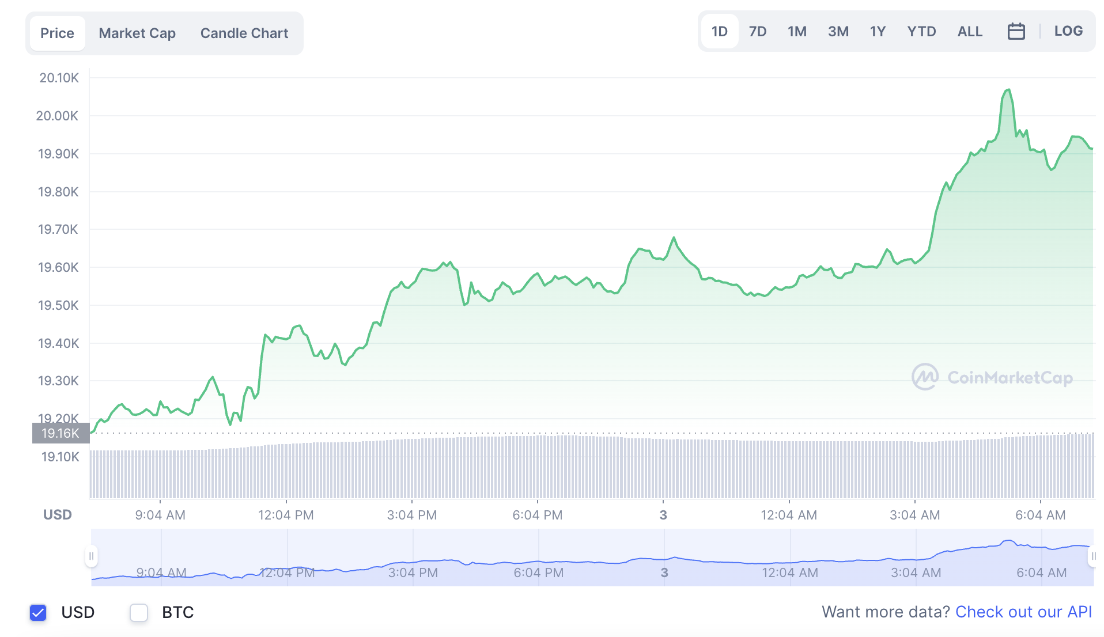The image size is (1104, 637).
Task: Switch to the Market Cap tab
Action: coord(137,33)
